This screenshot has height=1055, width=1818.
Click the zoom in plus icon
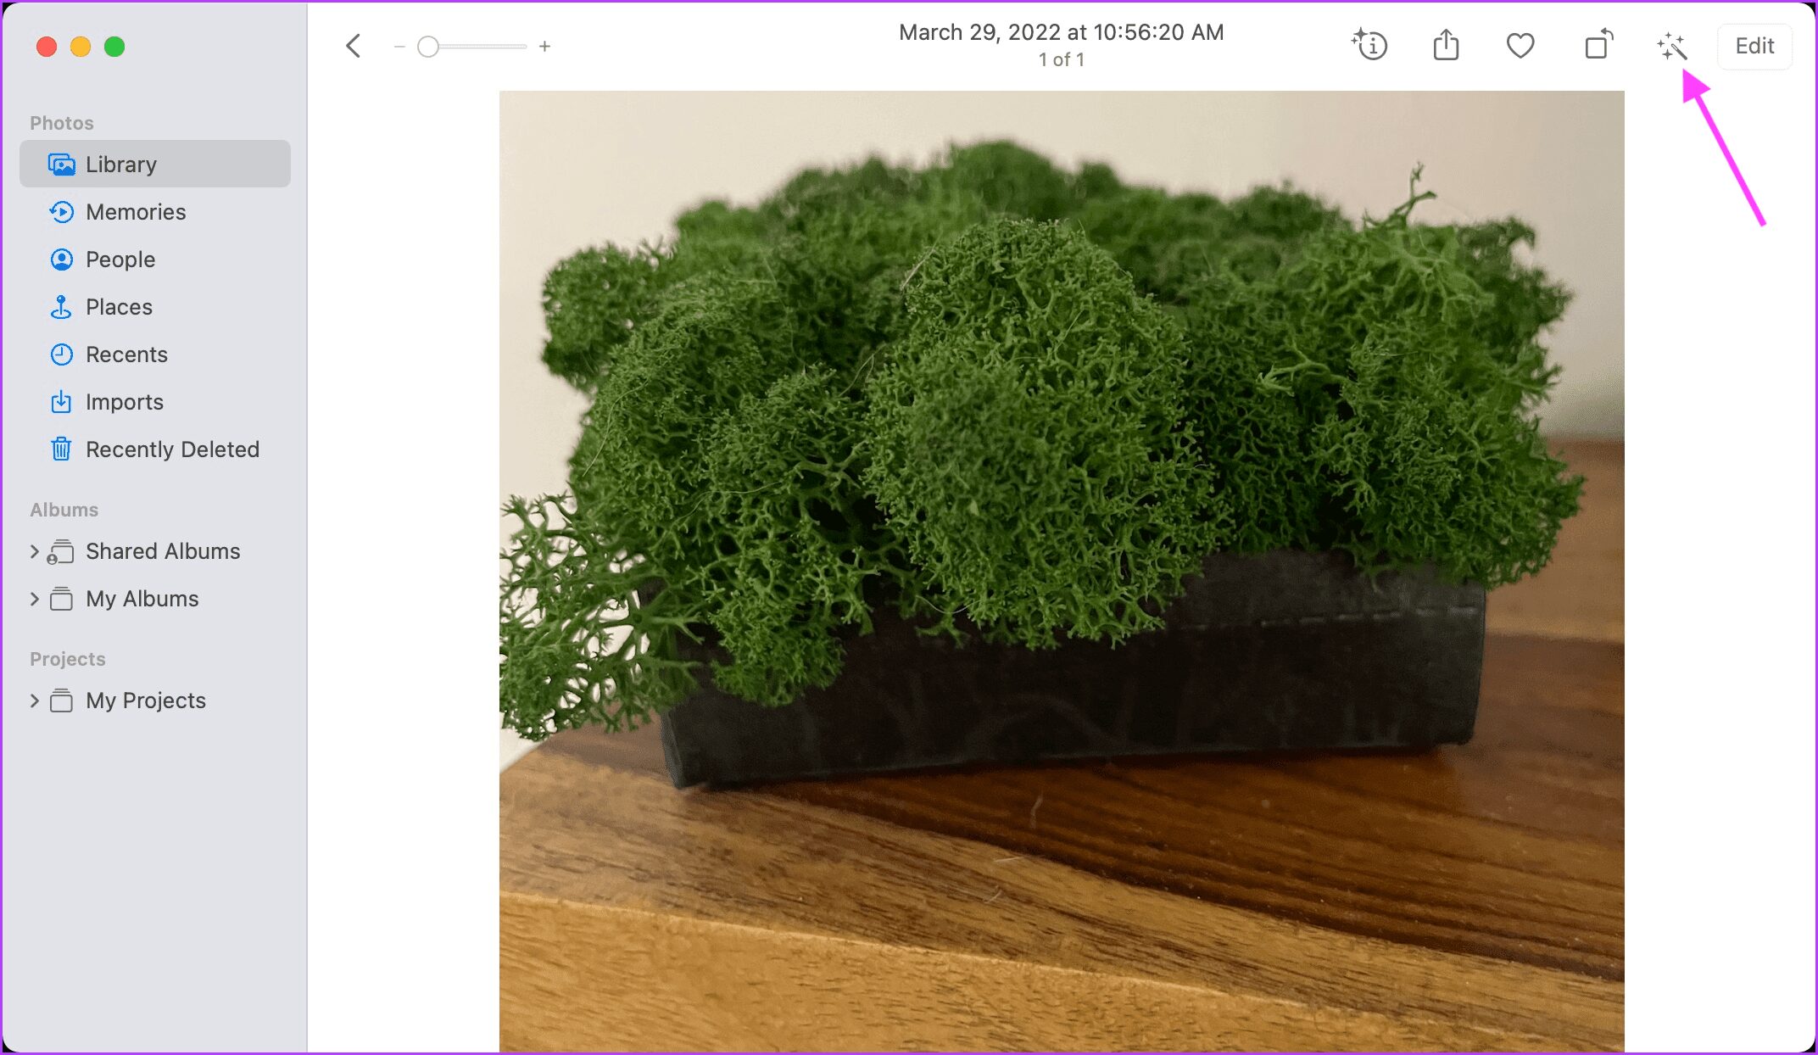tap(544, 47)
